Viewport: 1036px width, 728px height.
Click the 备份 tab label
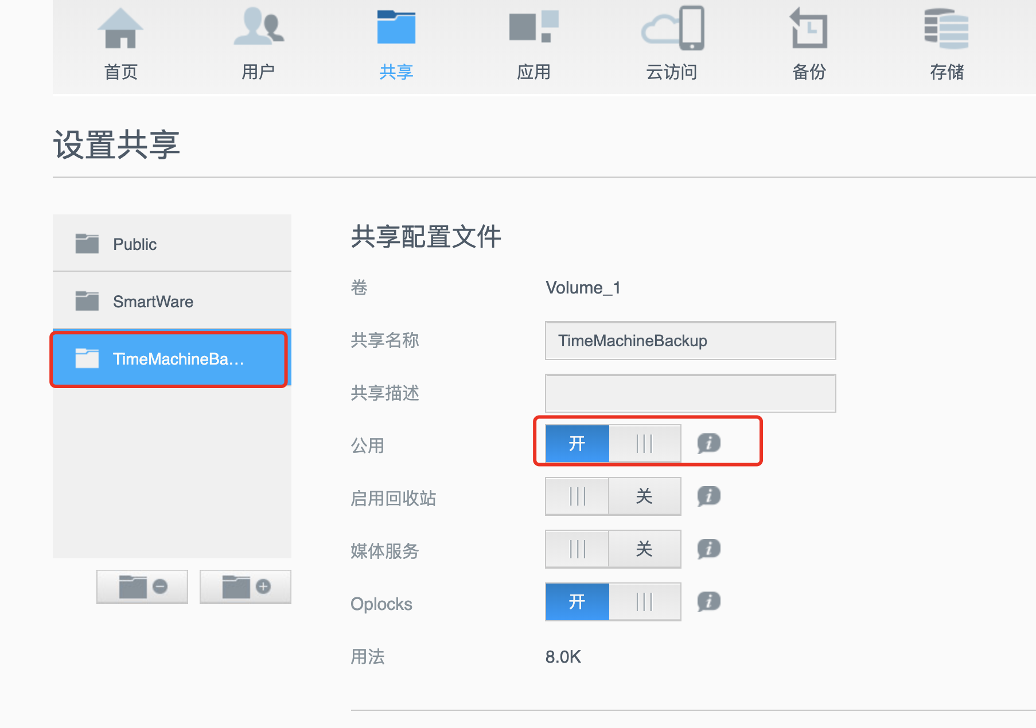coord(809,72)
